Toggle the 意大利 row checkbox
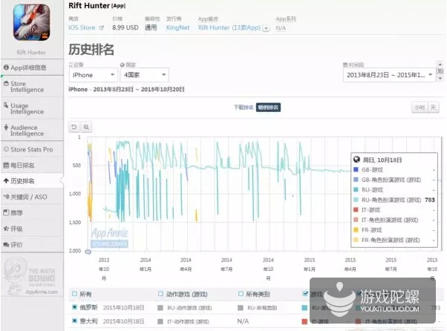The image size is (447, 331). (75, 321)
